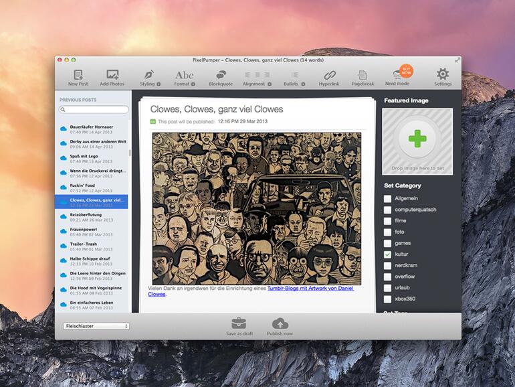Open Settings gear
Viewport: 515px width, 387px height.
443,78
